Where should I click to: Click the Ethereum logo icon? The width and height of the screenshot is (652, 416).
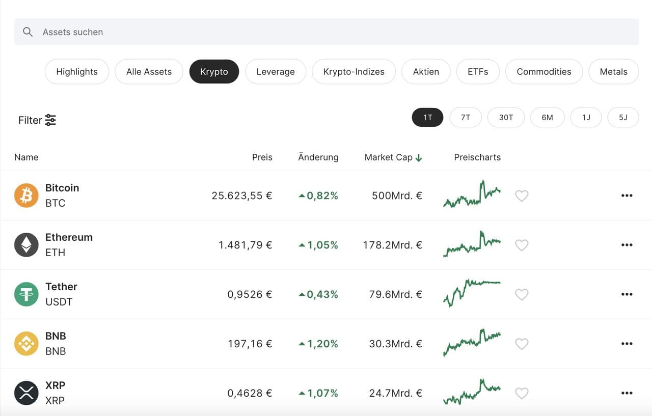coord(26,245)
